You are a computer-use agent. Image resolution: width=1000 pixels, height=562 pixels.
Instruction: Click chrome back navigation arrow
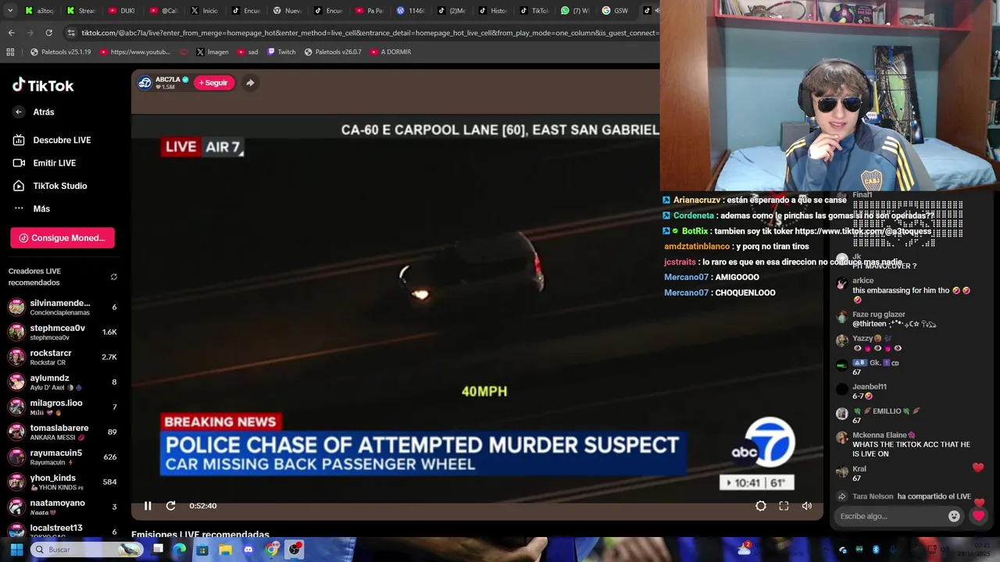coord(11,33)
